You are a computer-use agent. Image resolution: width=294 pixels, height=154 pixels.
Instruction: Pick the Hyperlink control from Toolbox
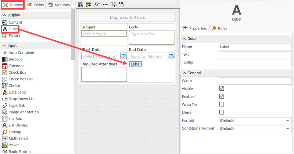17,105
